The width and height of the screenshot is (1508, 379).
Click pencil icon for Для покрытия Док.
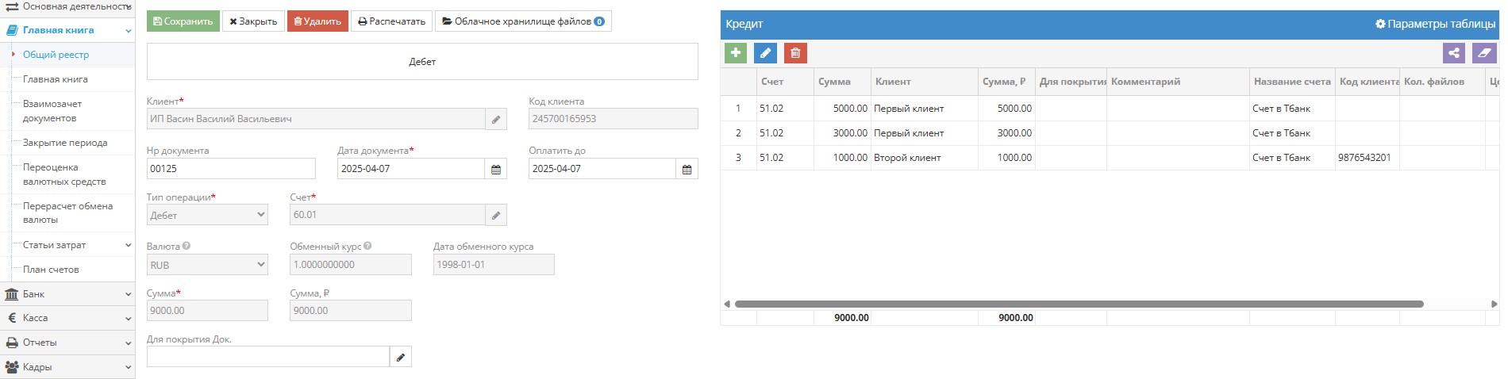pos(401,357)
